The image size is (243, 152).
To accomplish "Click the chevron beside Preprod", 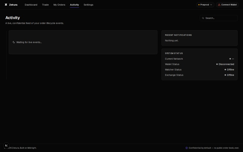I will point(211,5).
